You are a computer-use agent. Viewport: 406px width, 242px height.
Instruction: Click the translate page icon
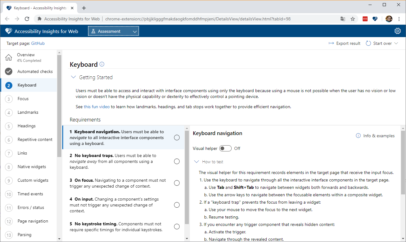coord(343,19)
